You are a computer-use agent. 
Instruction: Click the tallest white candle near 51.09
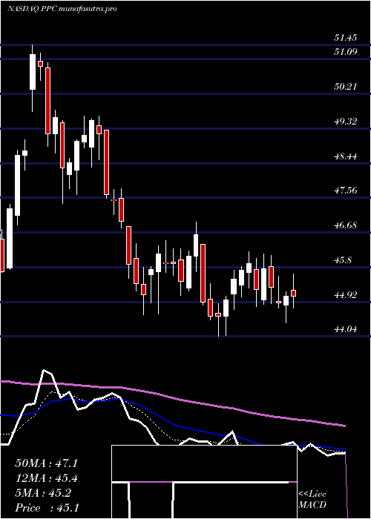[33, 72]
